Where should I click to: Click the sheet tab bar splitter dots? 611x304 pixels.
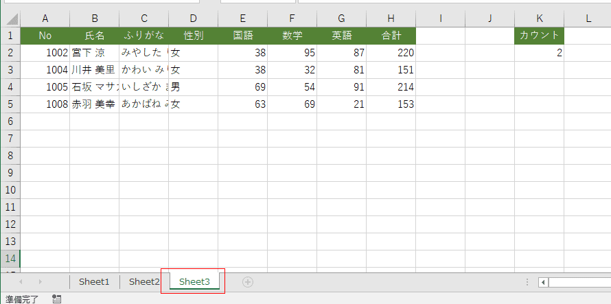pos(527,282)
